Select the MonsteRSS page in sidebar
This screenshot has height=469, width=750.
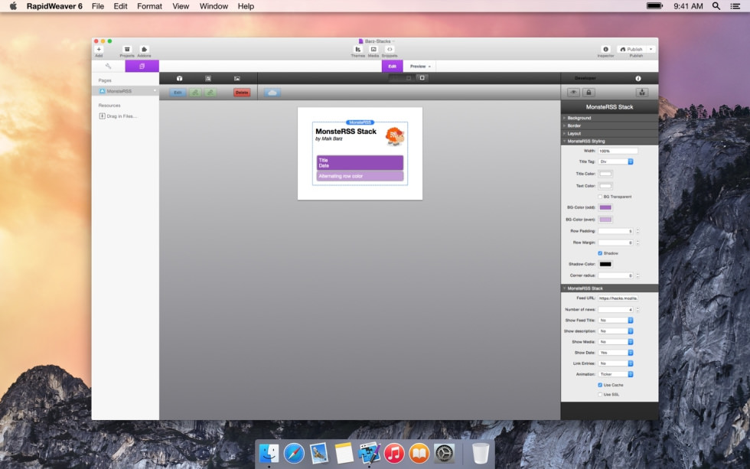[126, 91]
